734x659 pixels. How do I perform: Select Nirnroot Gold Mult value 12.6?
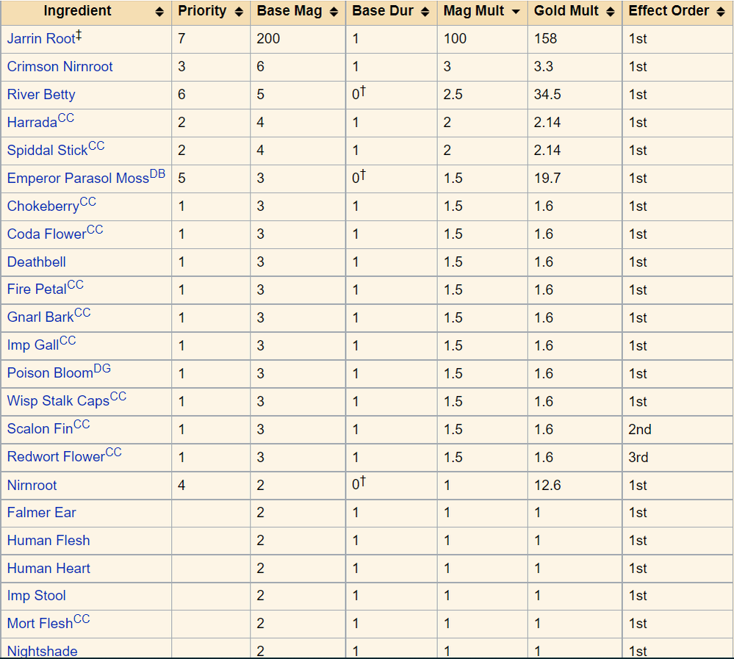(x=547, y=486)
